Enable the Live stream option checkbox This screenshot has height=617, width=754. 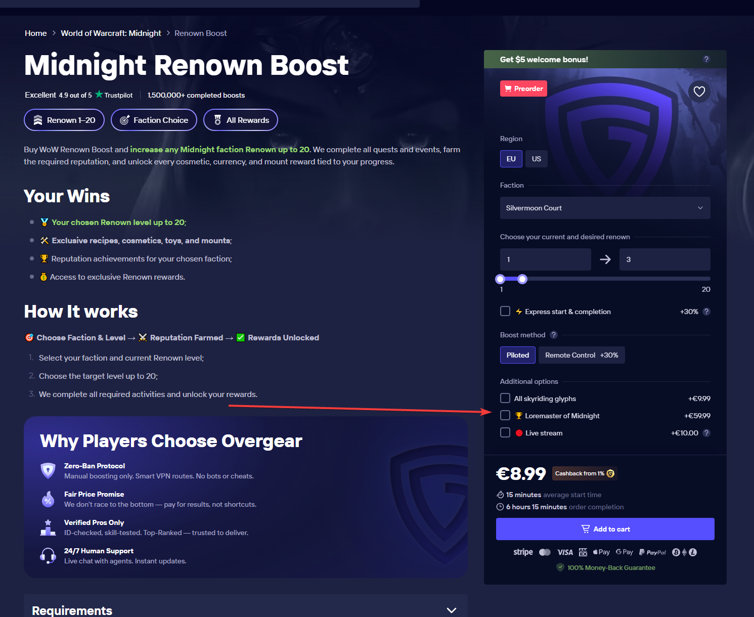coord(505,432)
